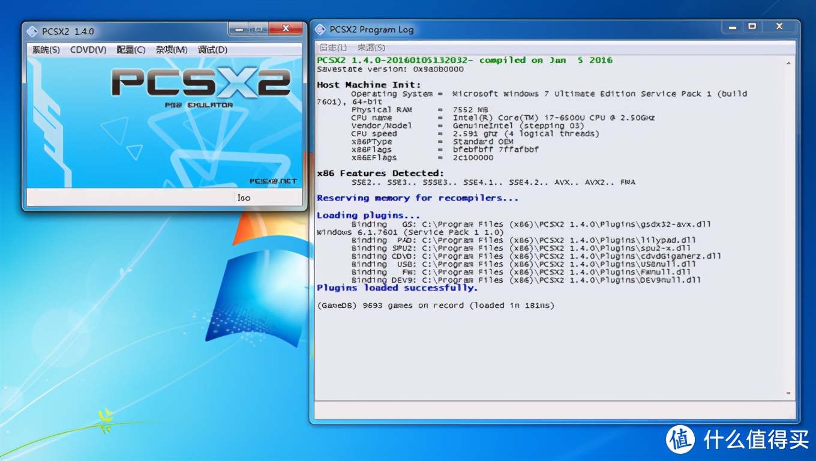Click the PAD binding line with lilypad.dll
Image resolution: width=816 pixels, height=461 pixels.
click(x=524, y=240)
